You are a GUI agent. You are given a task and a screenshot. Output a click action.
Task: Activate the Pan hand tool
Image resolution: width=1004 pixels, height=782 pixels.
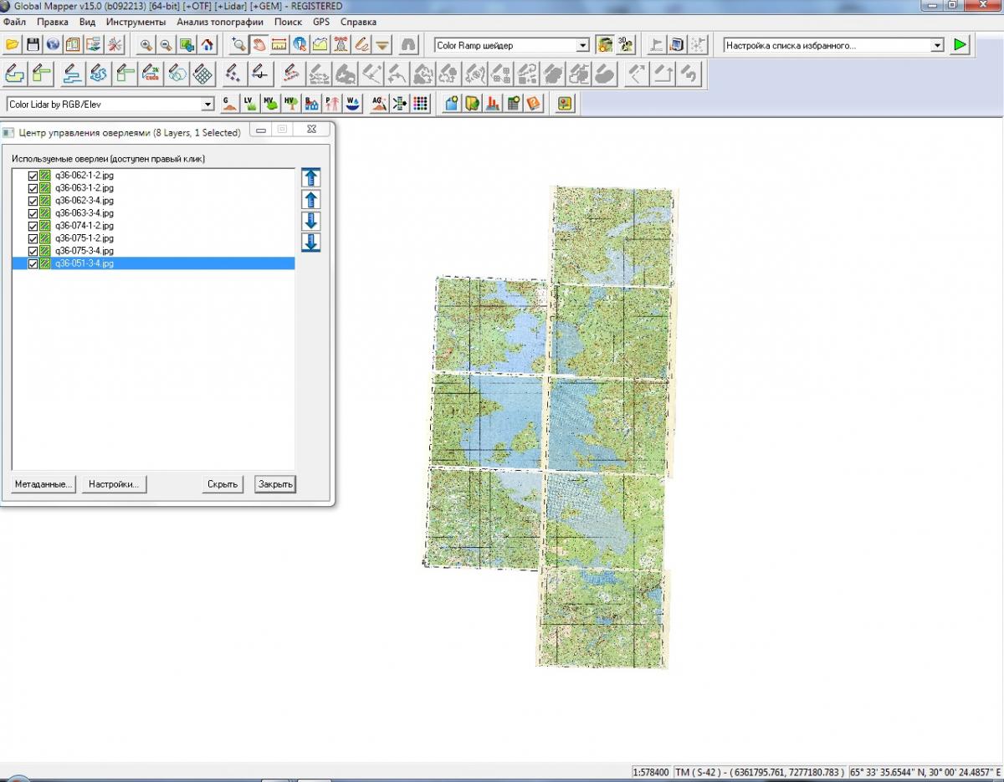pos(259,44)
